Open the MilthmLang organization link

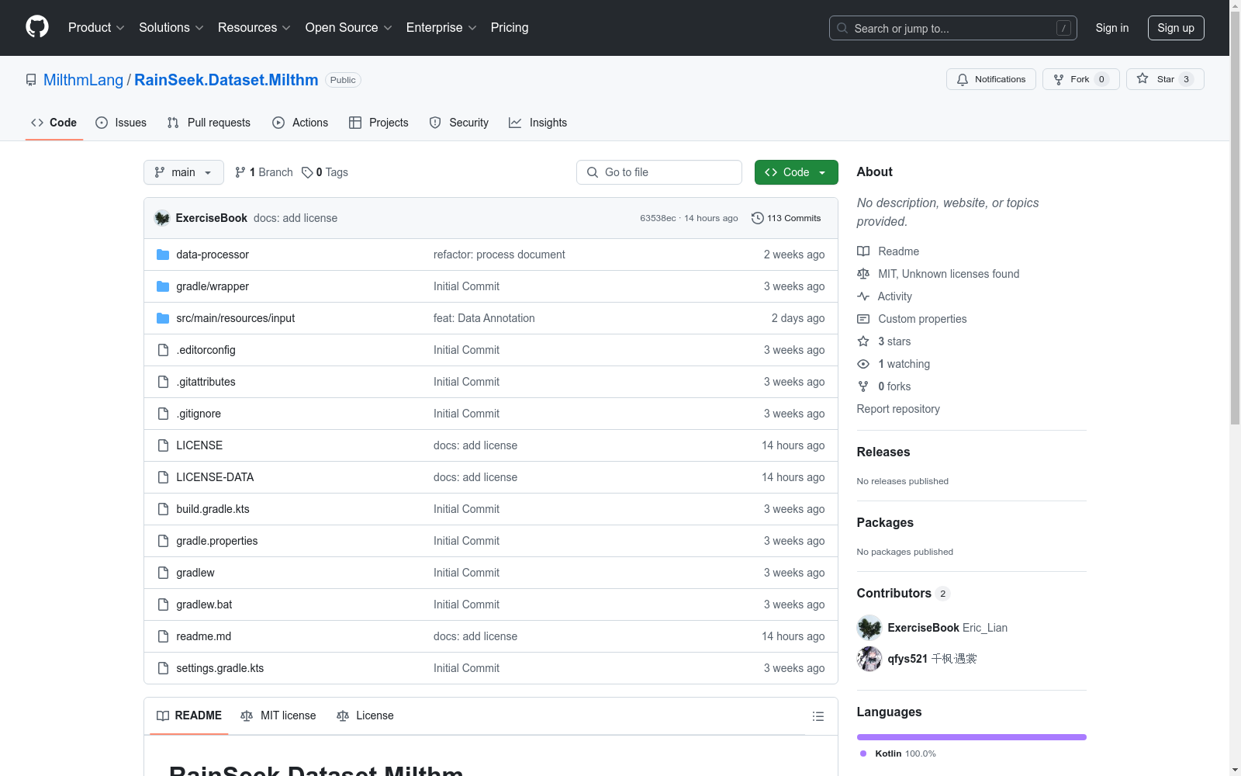click(x=83, y=80)
